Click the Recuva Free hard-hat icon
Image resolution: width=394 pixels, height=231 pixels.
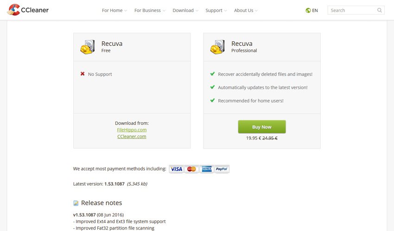87,47
